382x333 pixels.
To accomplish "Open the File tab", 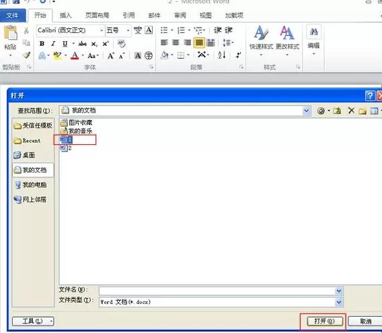I will 12,16.
